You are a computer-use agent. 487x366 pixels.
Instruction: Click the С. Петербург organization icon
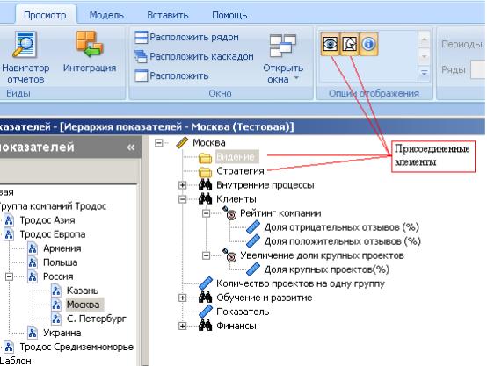(56, 319)
